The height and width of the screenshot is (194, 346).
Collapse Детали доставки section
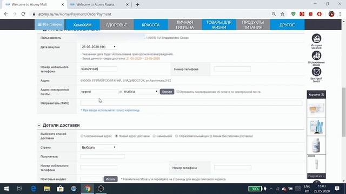tap(39, 126)
